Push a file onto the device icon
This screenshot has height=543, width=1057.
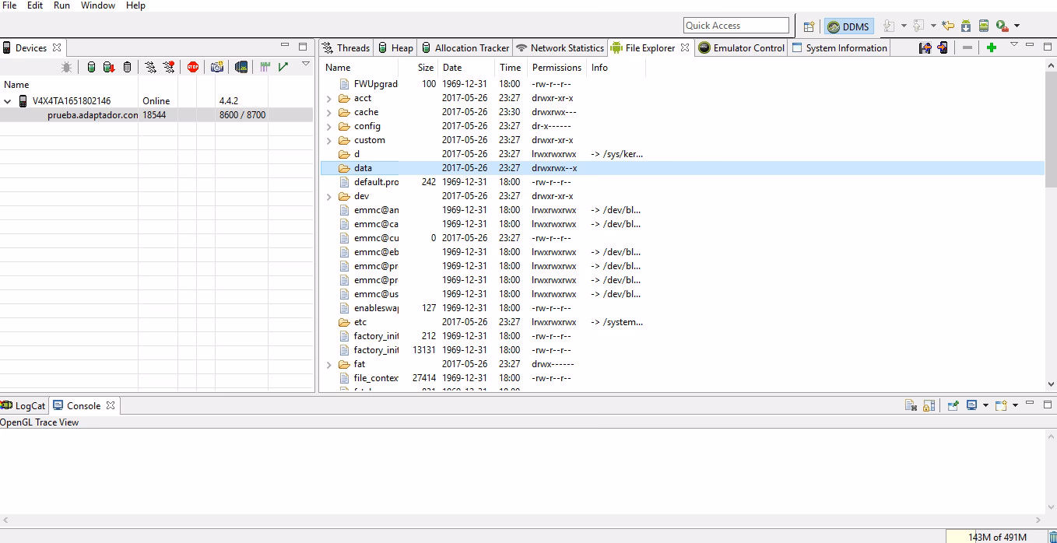click(943, 47)
